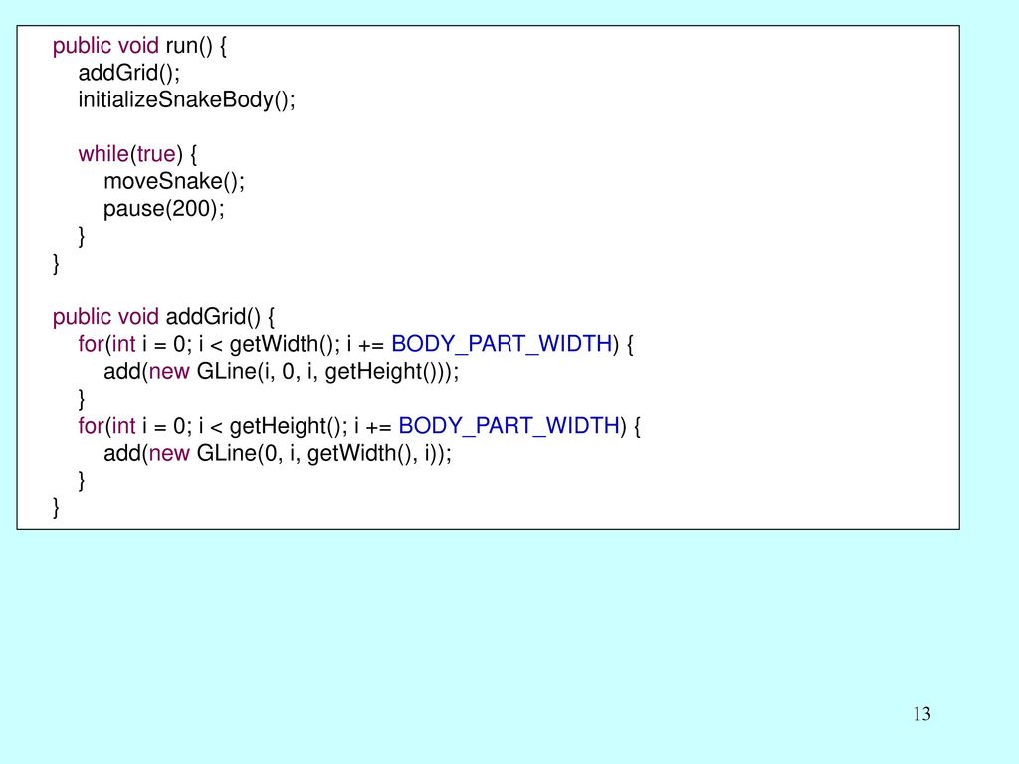This screenshot has height=764, width=1019.
Task: Click the GLine(i, 0, i, getHeight()) line
Action: coord(282,372)
